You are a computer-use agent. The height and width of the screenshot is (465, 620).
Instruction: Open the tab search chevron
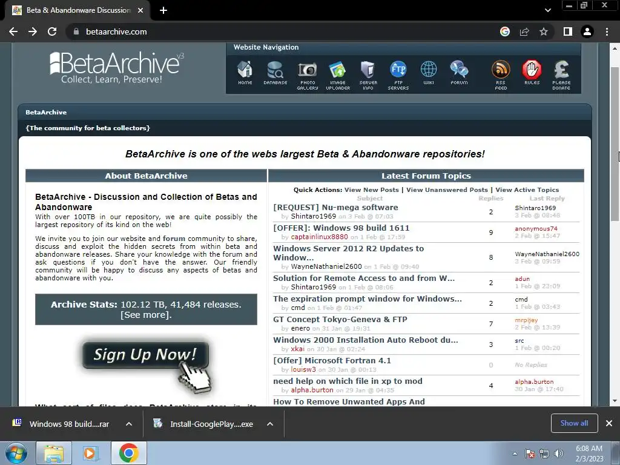click(547, 10)
